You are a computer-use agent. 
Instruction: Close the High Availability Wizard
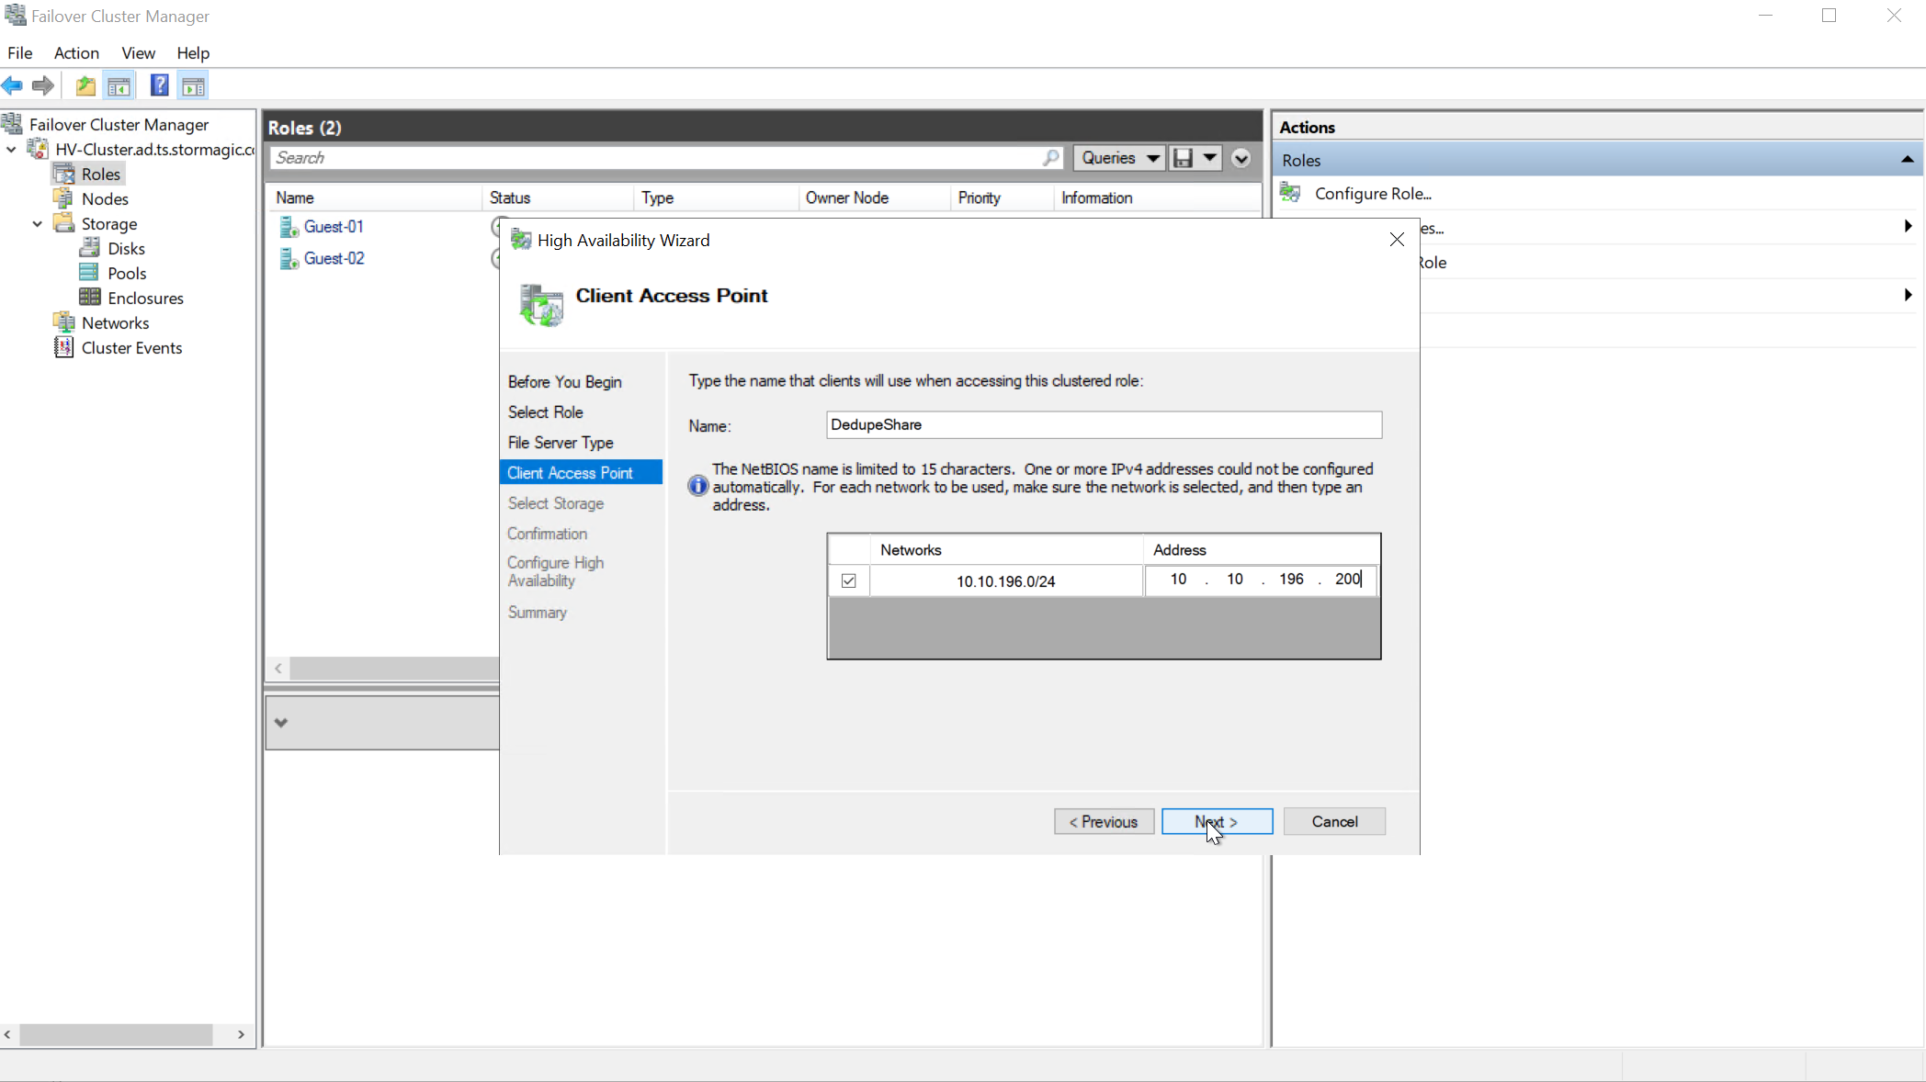(1397, 240)
